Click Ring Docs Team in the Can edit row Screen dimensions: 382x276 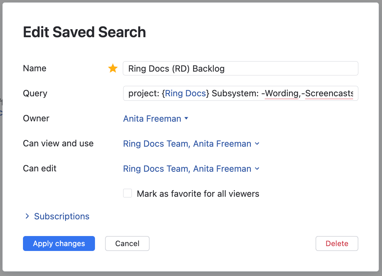pos(152,169)
